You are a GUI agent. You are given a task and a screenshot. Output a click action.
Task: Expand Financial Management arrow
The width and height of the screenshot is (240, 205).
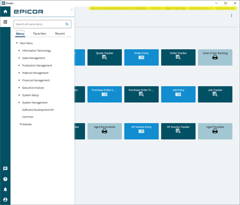(19, 80)
